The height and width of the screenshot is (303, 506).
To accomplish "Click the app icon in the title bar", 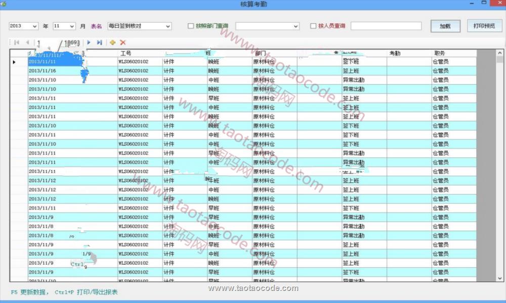I will pyautogui.click(x=3, y=4).
